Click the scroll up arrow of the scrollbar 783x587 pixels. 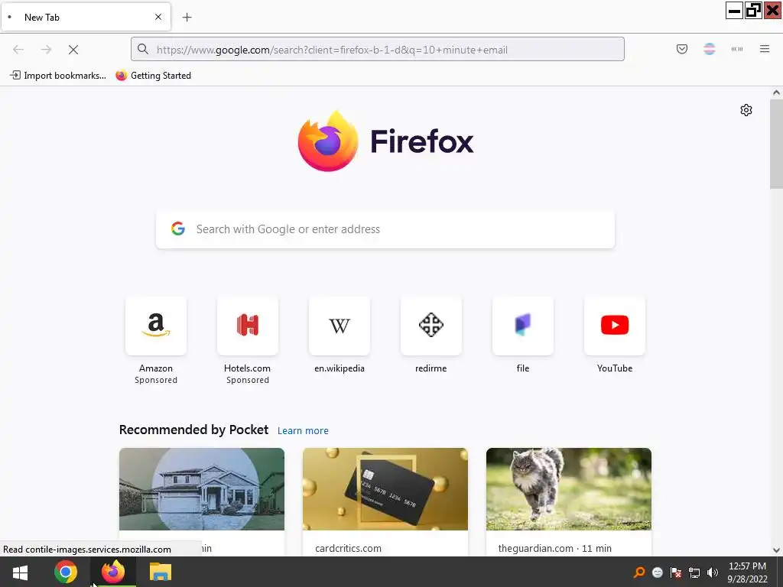776,92
